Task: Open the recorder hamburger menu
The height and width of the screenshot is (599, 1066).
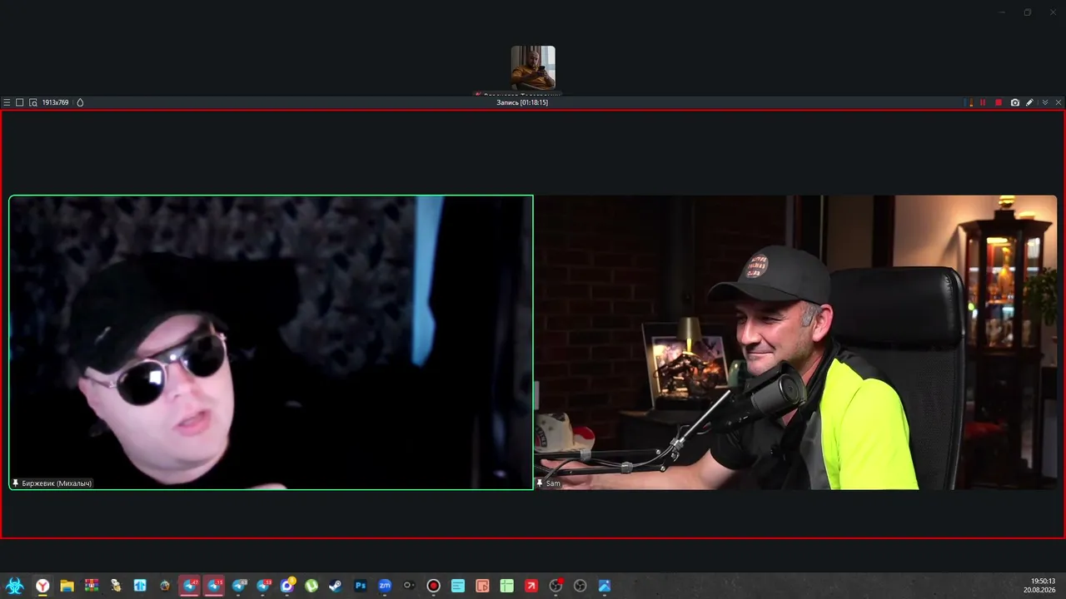Action: click(7, 102)
